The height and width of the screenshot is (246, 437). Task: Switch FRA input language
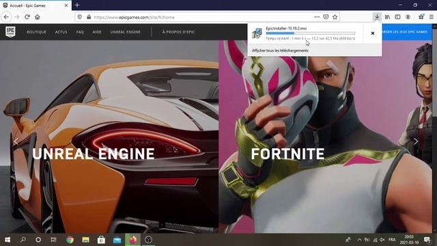point(392,240)
